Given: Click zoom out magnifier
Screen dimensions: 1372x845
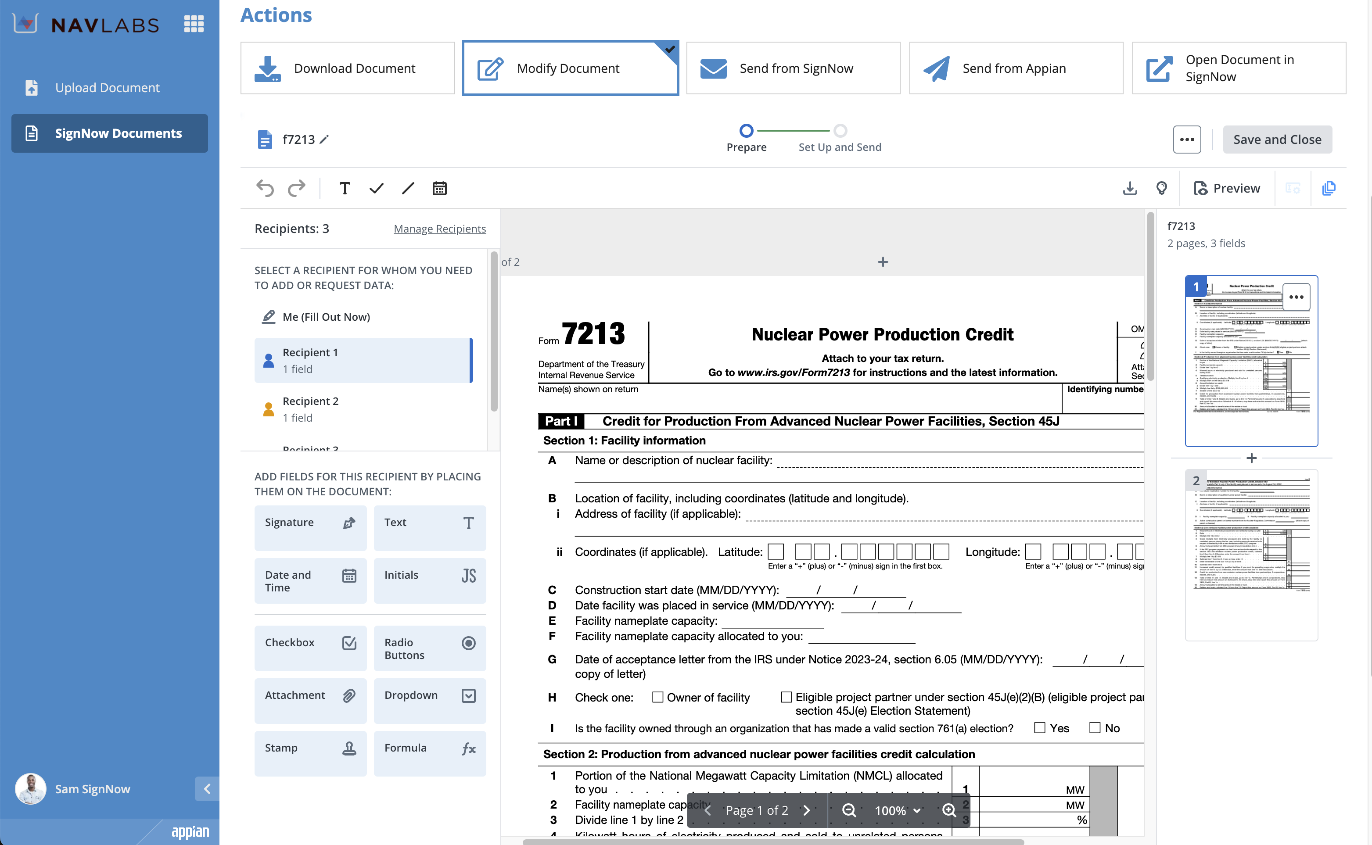Looking at the screenshot, I should point(849,810).
